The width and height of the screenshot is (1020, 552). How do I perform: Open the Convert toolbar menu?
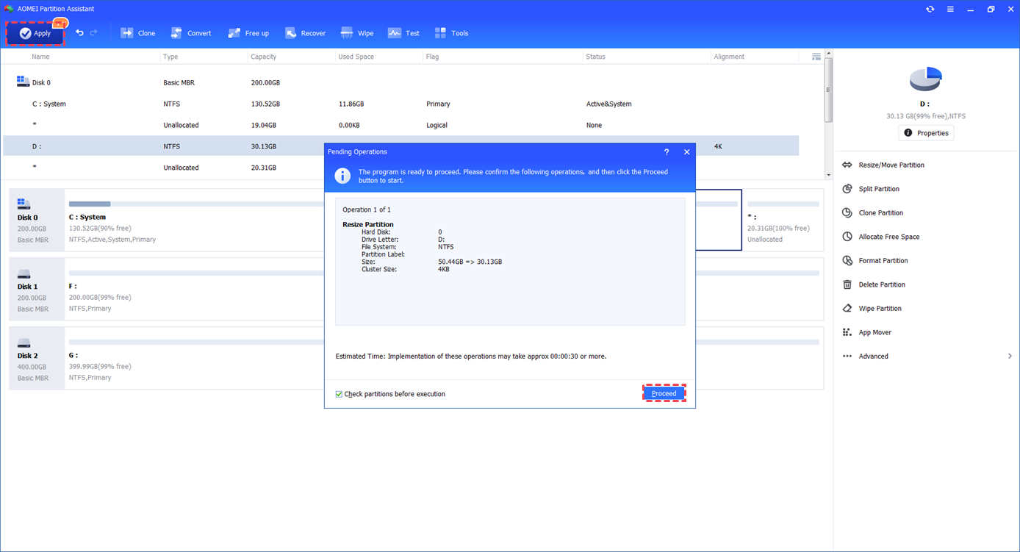pos(191,33)
